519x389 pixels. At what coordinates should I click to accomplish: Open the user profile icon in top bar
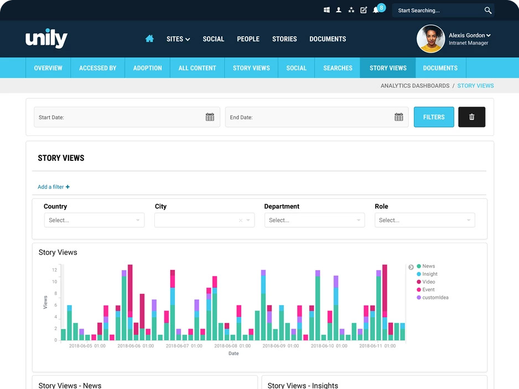(x=339, y=10)
